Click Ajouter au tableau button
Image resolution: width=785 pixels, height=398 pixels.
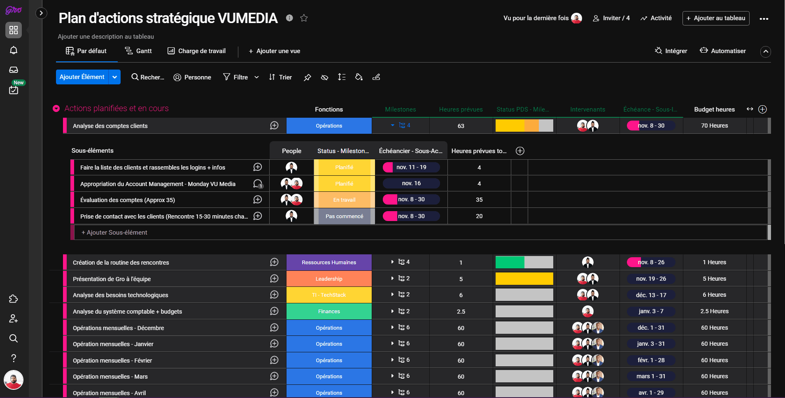click(x=716, y=18)
